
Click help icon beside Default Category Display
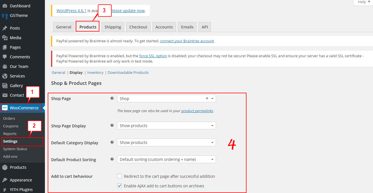coord(112,142)
